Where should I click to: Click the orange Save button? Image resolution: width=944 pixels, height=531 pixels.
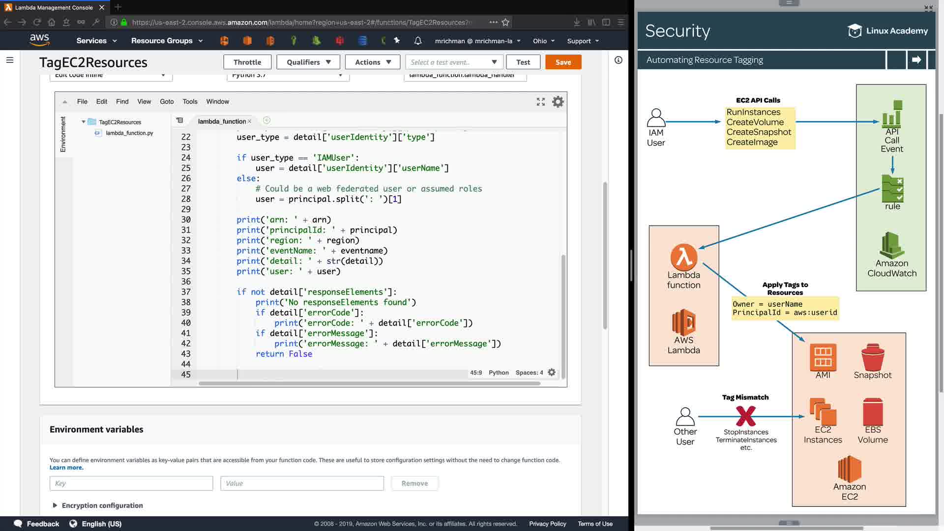point(563,62)
